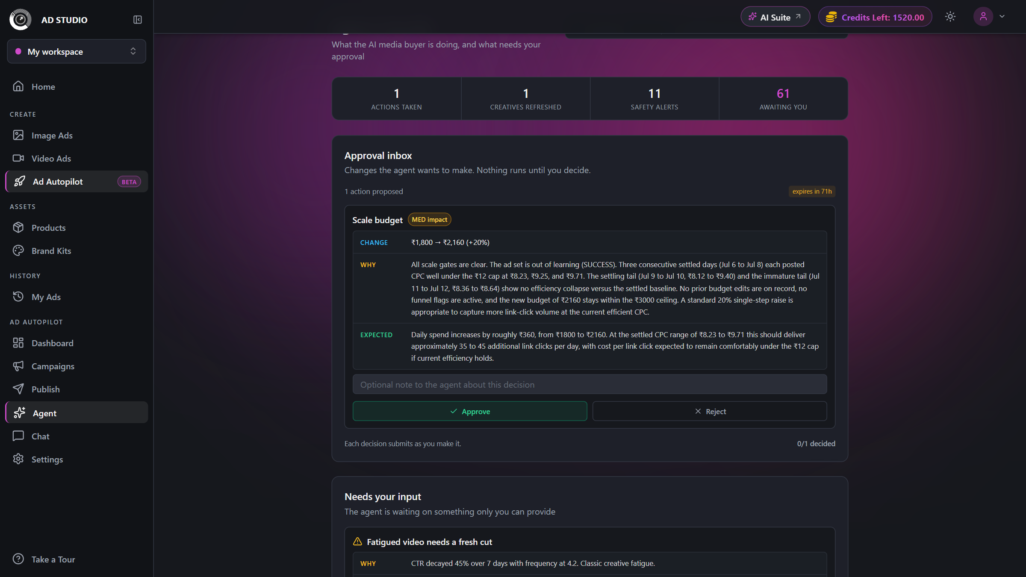Click the user profile avatar
Screen dimensions: 1026x577
[983, 17]
